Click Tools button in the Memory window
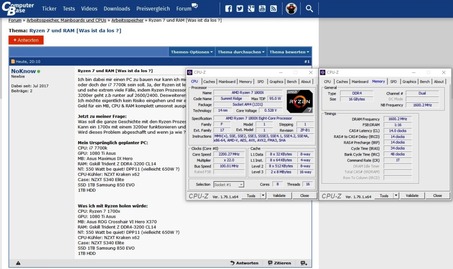453x269 pixels. click(384, 196)
